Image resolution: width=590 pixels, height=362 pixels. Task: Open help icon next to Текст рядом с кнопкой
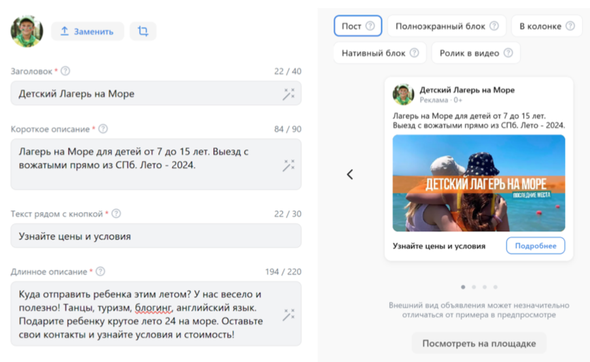pos(116,213)
